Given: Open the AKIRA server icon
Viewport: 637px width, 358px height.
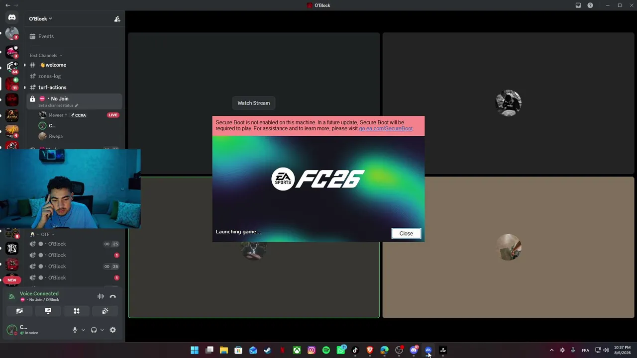Looking at the screenshot, I should (12, 116).
